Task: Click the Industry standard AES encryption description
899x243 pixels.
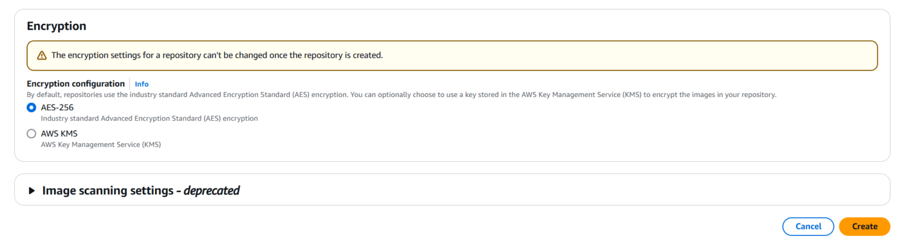Action: pyautogui.click(x=149, y=119)
